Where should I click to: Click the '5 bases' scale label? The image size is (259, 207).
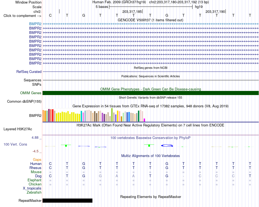[x=102, y=7]
